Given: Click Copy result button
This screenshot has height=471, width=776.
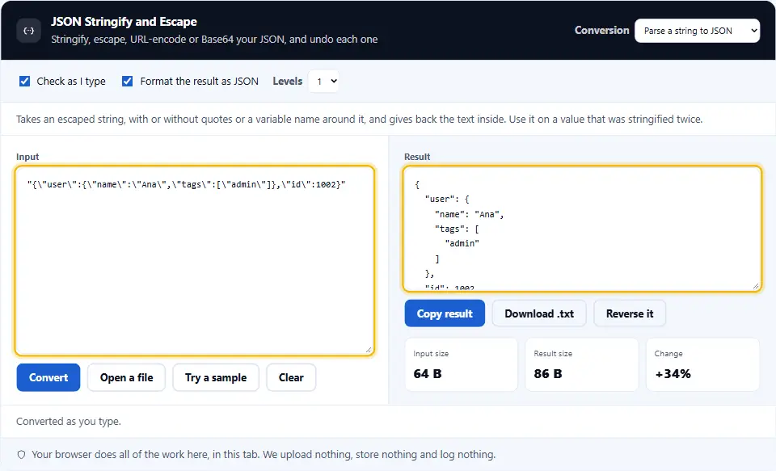Looking at the screenshot, I should (x=445, y=313).
